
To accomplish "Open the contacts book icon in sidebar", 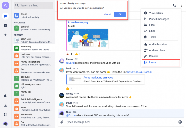I will tap(5, 26).
